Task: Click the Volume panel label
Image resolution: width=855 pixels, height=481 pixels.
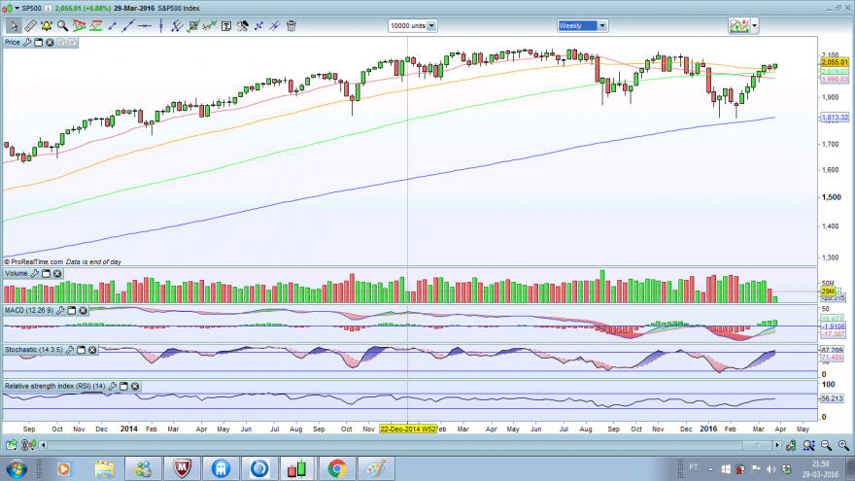Action: tap(16, 273)
